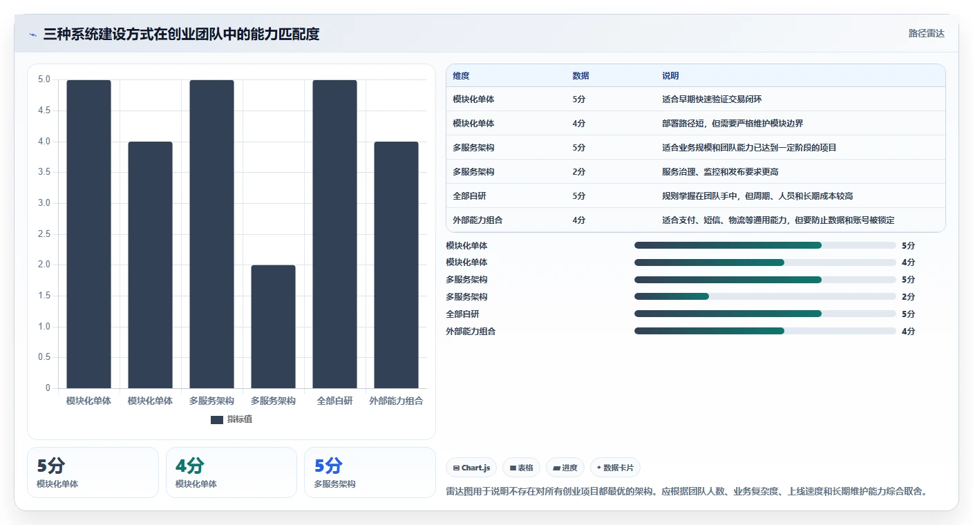This screenshot has width=973, height=525.
Task: Click table cell 适合早期快速验证交易闭环
Action: coord(712,99)
